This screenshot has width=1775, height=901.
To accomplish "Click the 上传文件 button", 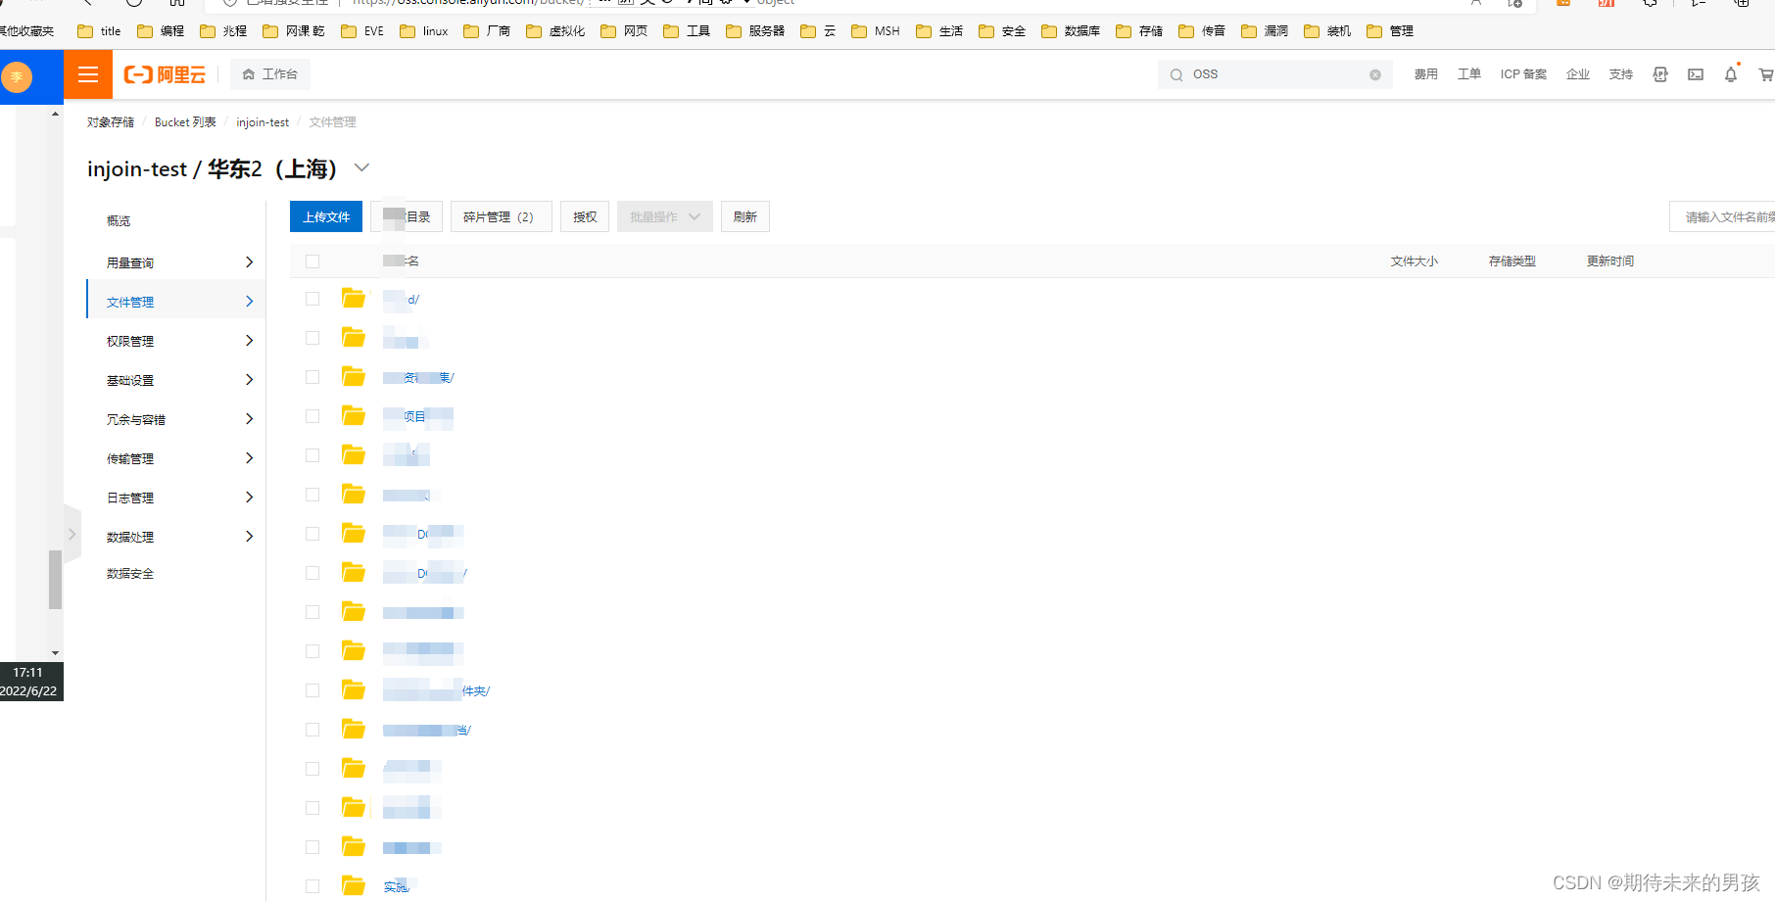I will [x=326, y=216].
